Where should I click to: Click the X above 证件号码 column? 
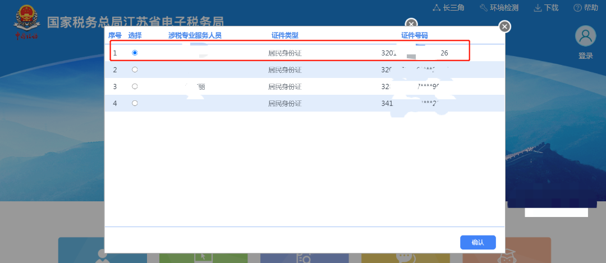coord(411,24)
